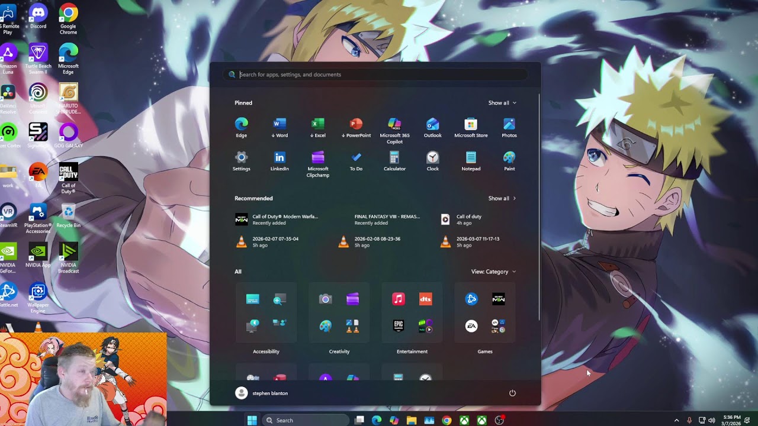Select the Wallpaper Engine desktop shortcut
Image resolution: width=758 pixels, height=426 pixels.
[x=38, y=298]
